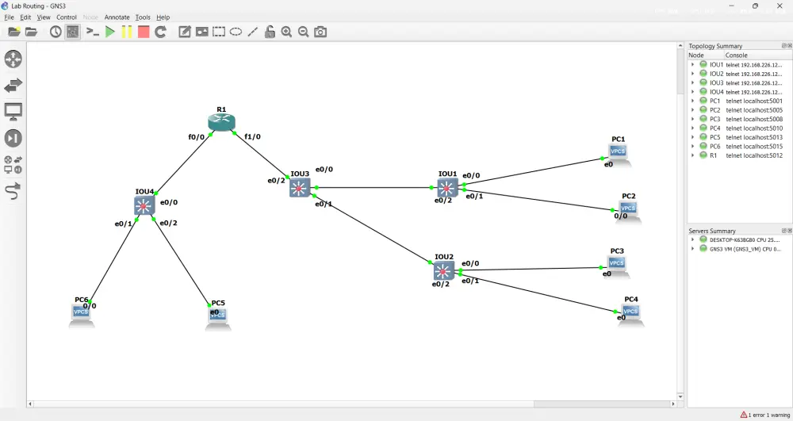793x421 pixels.
Task: Select the Insert a picture tool
Action: (x=201, y=32)
